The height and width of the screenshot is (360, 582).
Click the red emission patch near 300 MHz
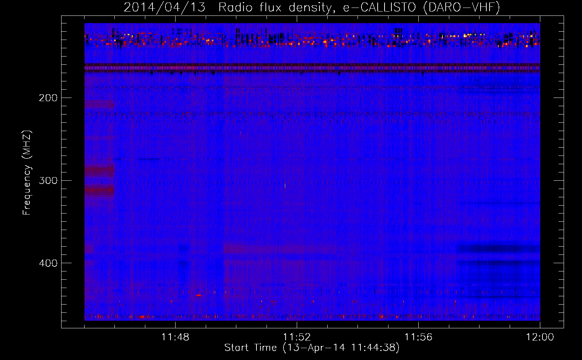click(100, 190)
